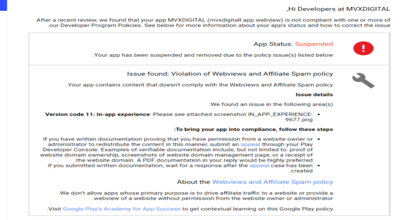Click the 'To bring your app into compliance' heading
Image resolution: width=403 pixels, height=220 pixels.
(254, 129)
